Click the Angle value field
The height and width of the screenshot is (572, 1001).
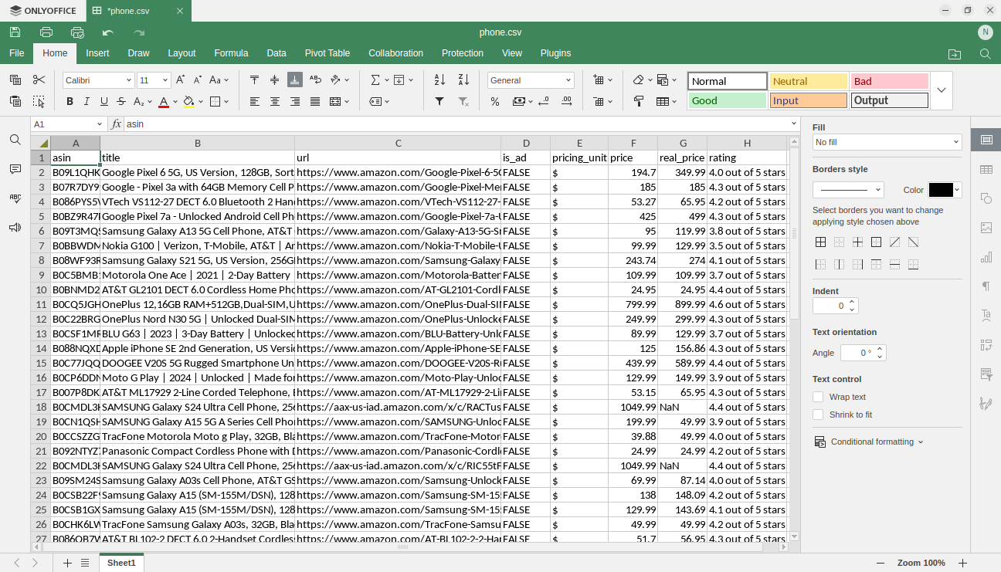pos(857,353)
